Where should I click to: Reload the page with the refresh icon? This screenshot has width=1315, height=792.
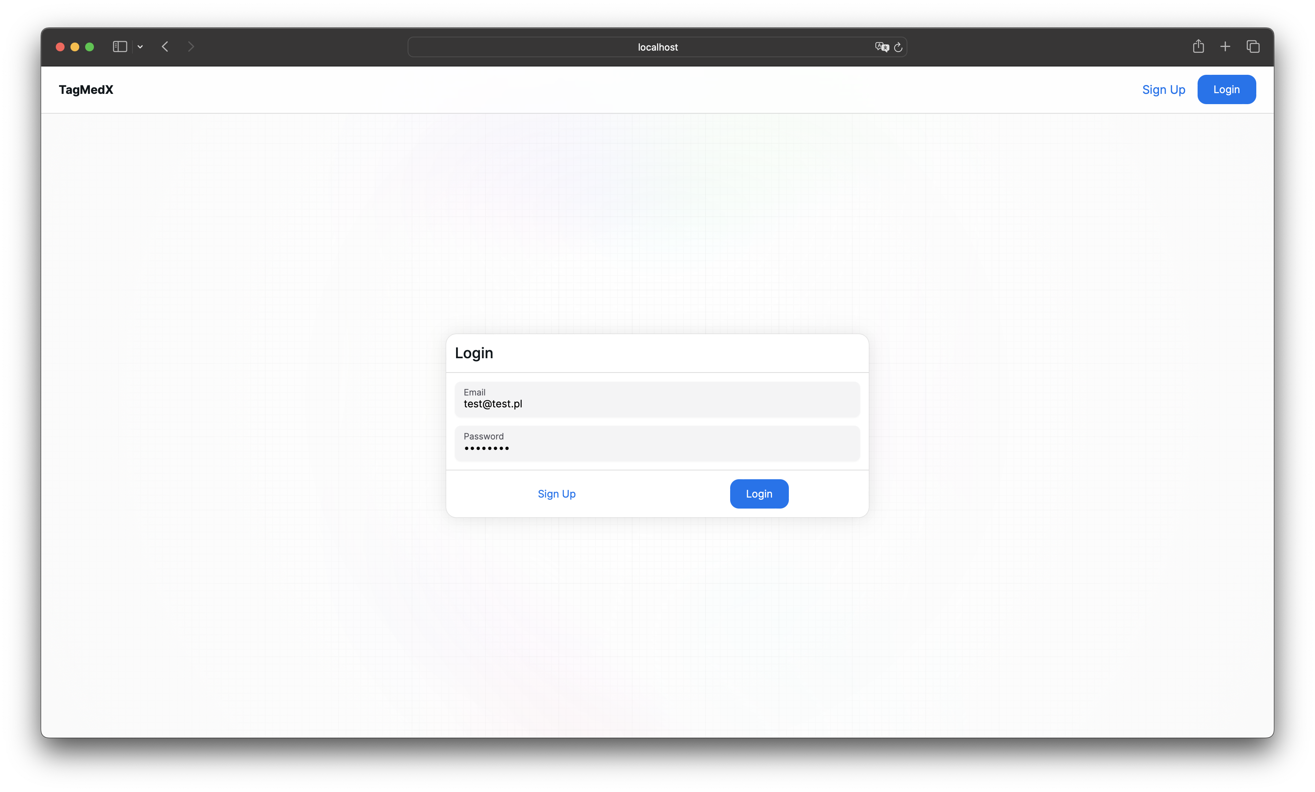[x=898, y=47]
